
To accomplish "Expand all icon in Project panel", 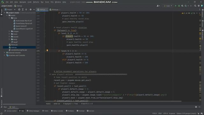I will point(23,10).
